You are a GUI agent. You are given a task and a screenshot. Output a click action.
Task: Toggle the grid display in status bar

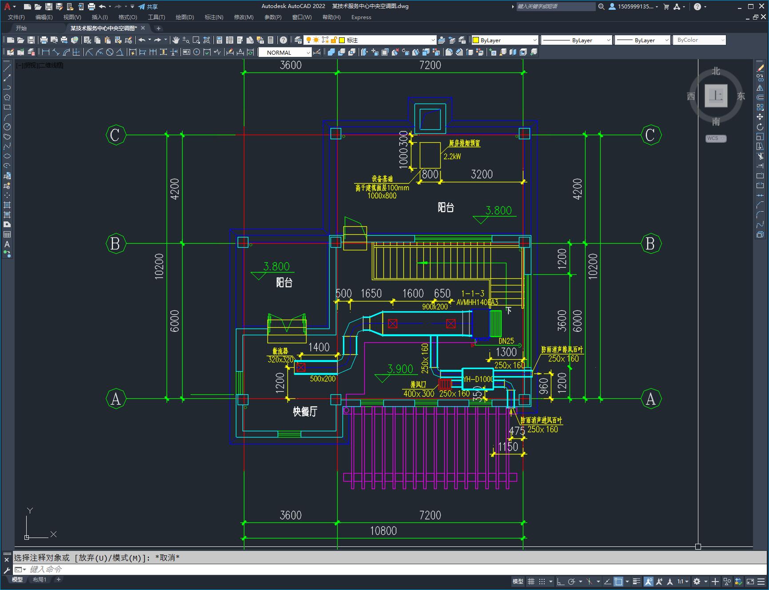click(x=531, y=581)
